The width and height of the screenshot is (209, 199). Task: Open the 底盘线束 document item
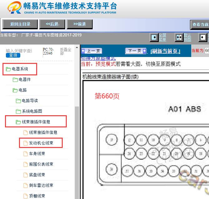37,175
